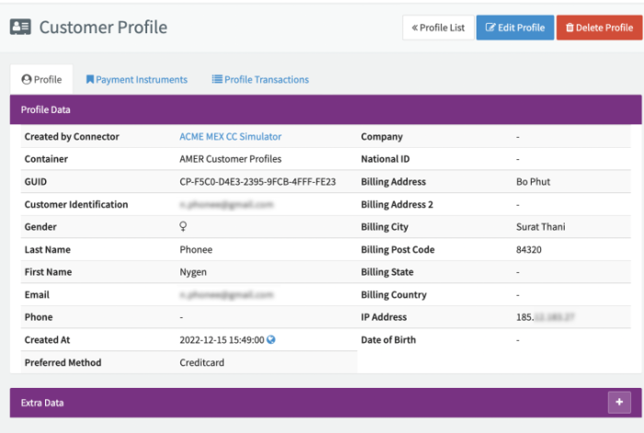Image resolution: width=644 pixels, height=433 pixels.
Task: Click the Edit Profile button
Action: [x=515, y=28]
